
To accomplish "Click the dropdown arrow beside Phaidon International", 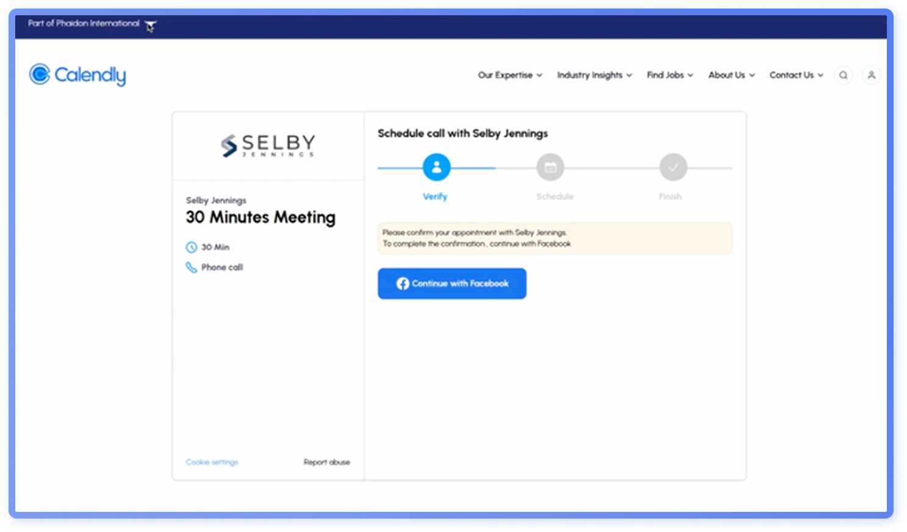I will coord(149,25).
